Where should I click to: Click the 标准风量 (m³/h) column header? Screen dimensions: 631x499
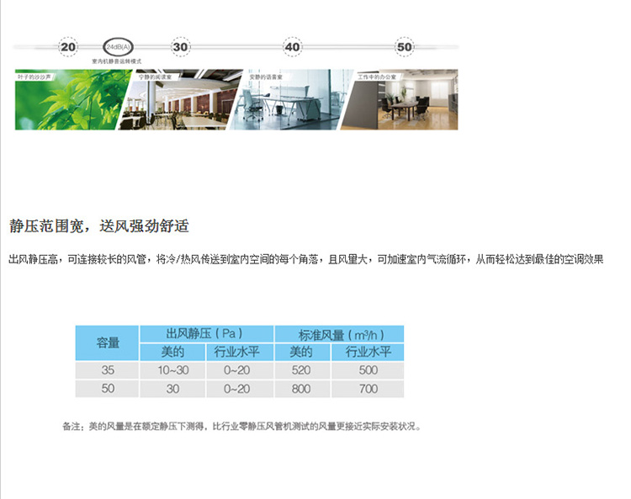338,334
